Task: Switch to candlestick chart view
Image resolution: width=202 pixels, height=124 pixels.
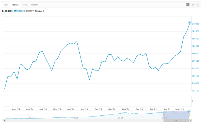Action: click(x=193, y=5)
